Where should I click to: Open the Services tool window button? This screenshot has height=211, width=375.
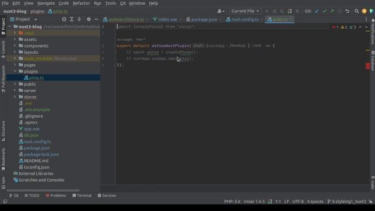click(x=107, y=195)
